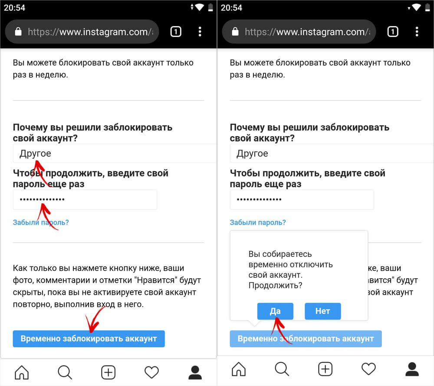
Task: Open Activity heart icon on left screen
Action: (x=151, y=372)
